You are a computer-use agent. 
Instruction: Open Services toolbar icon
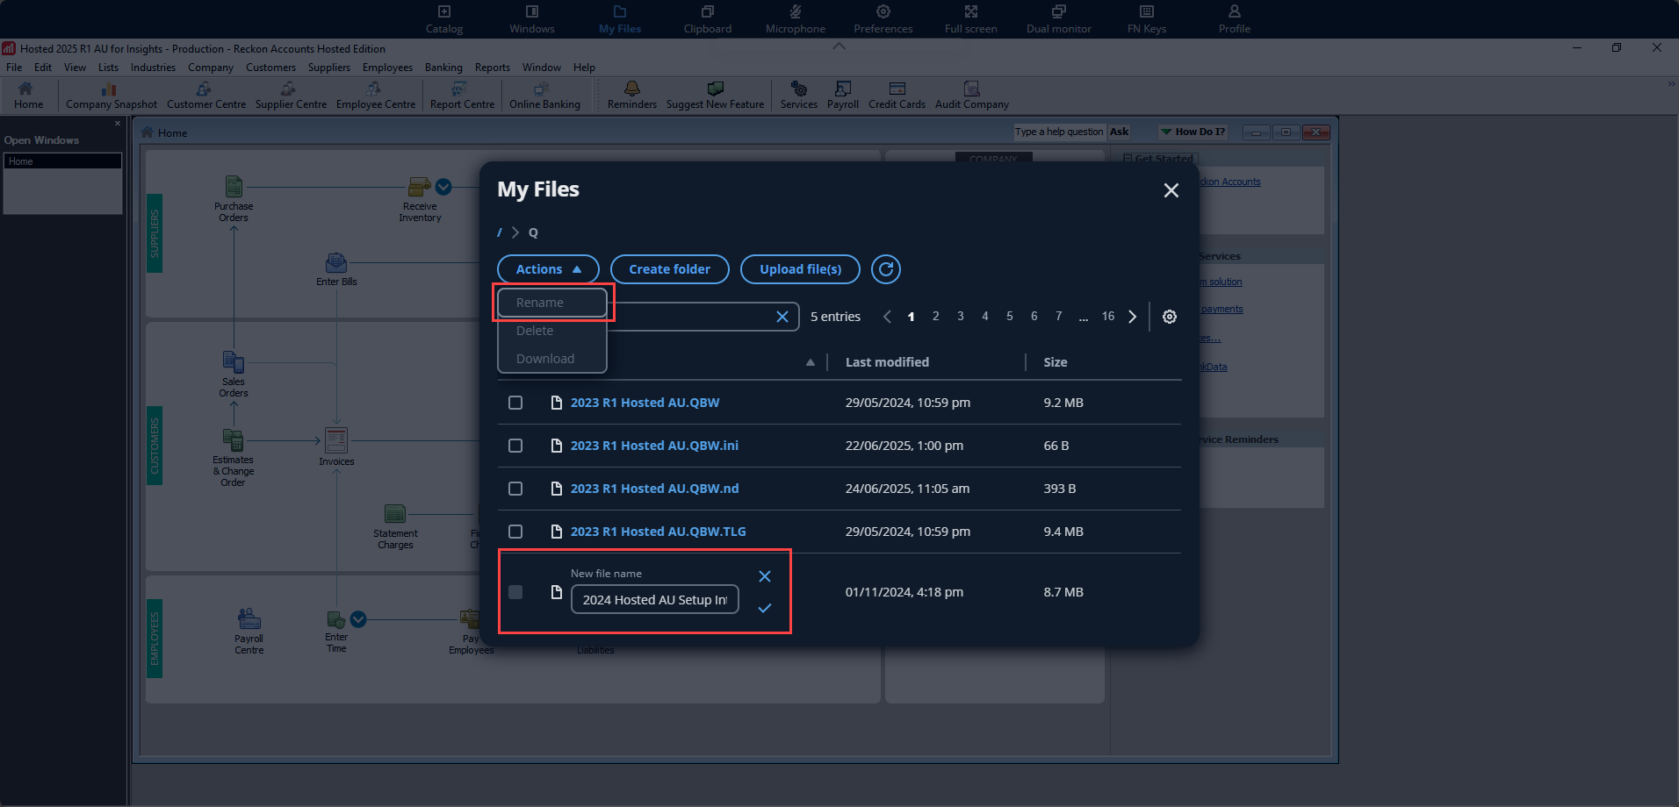click(799, 96)
